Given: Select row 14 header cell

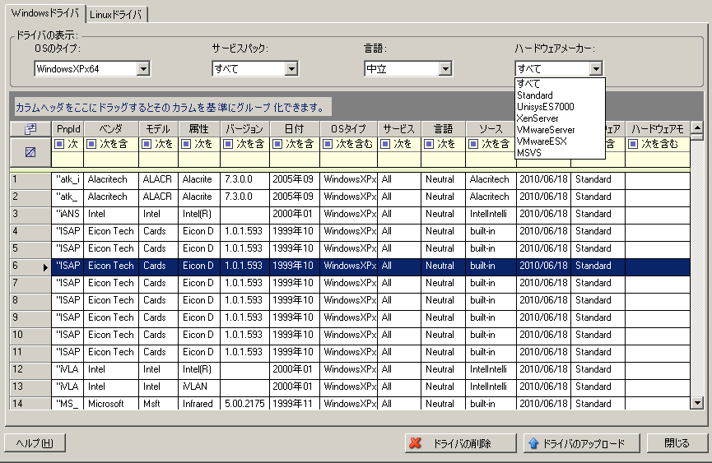Looking at the screenshot, I should coord(30,404).
